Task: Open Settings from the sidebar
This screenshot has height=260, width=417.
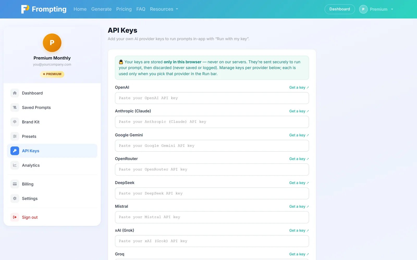Action: pos(52,198)
